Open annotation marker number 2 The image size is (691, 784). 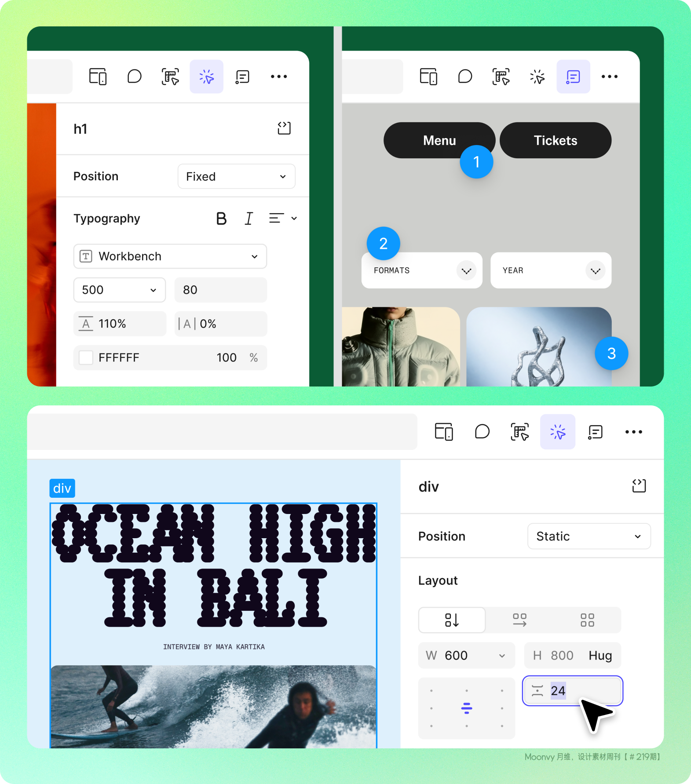[383, 243]
